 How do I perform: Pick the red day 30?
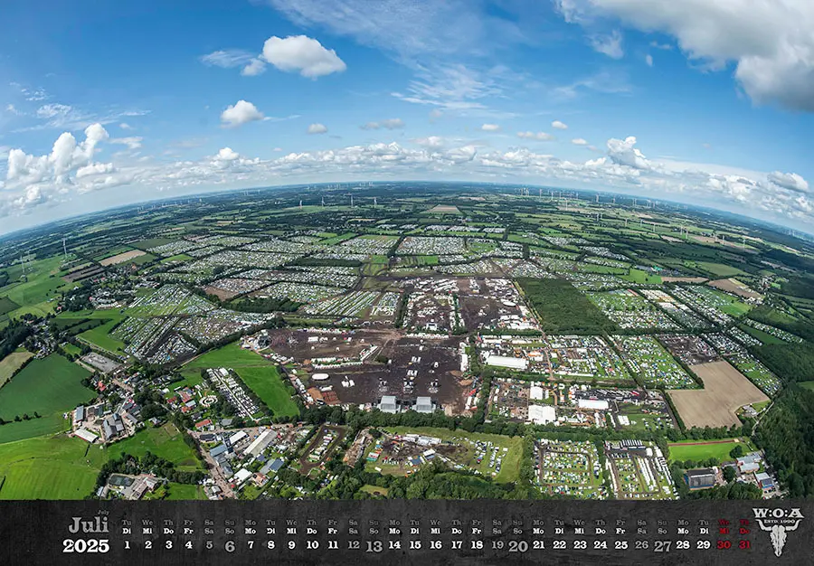point(724,544)
